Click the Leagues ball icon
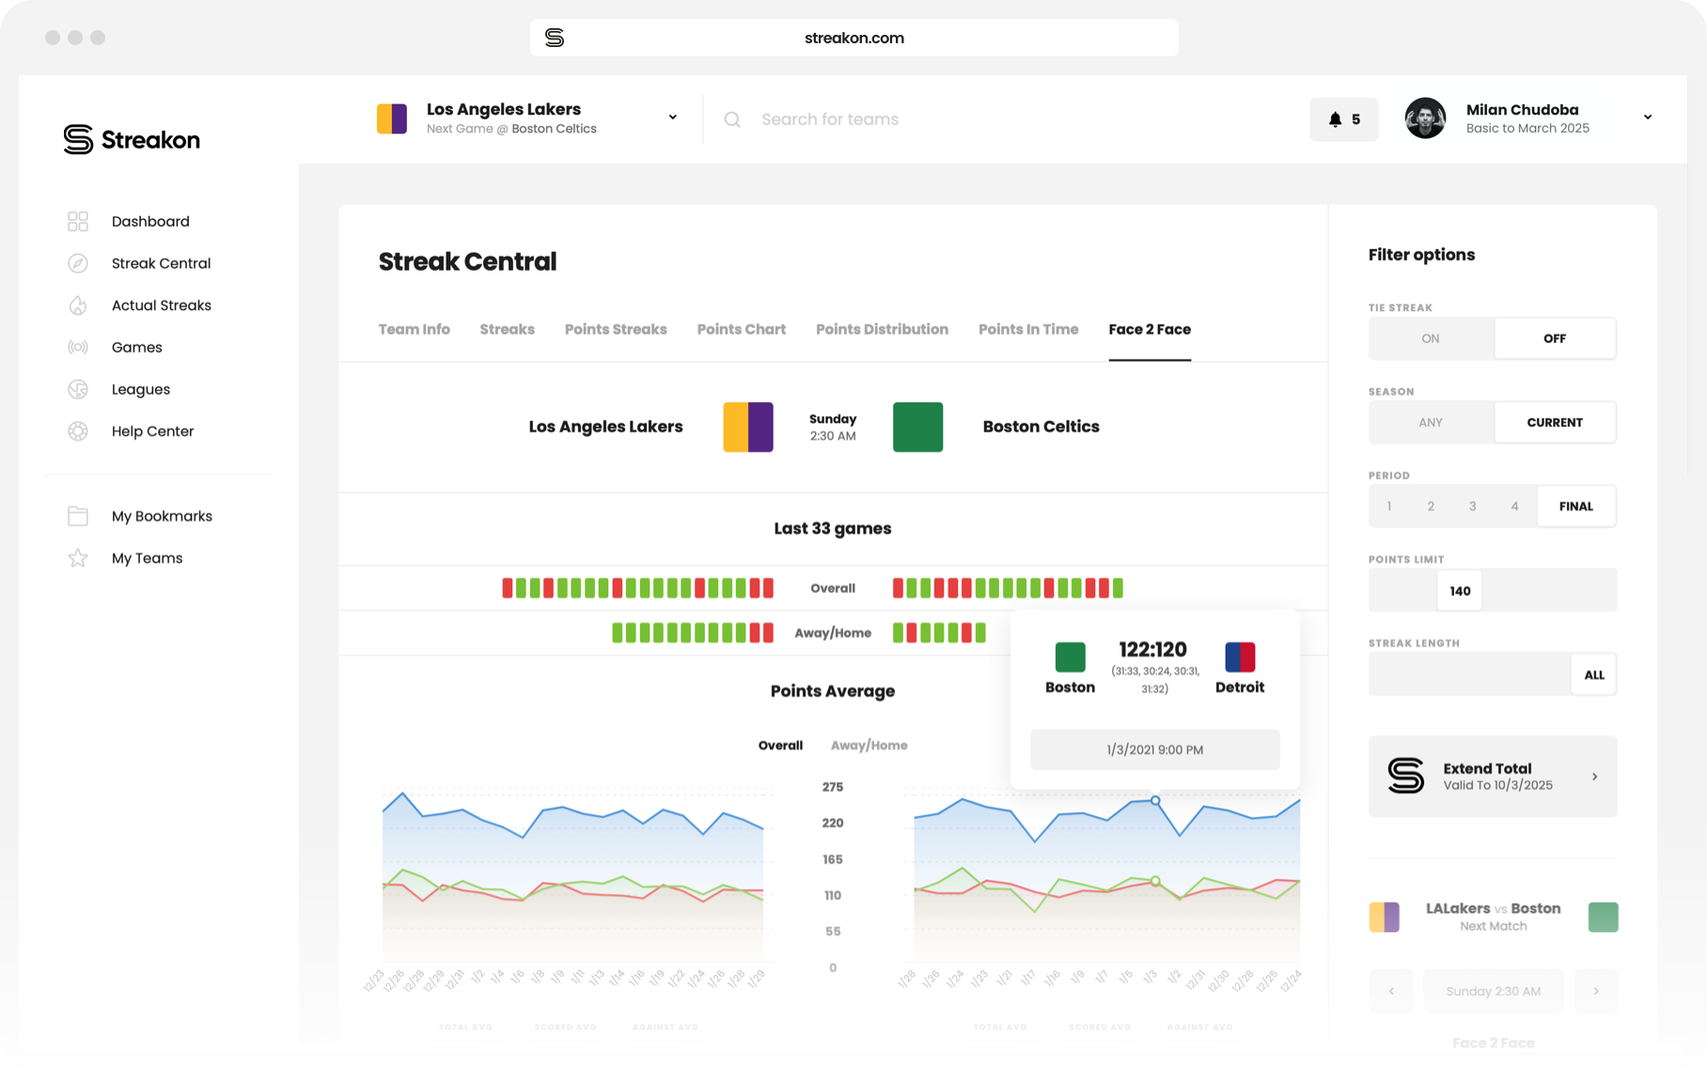The width and height of the screenshot is (1707, 1079). [78, 389]
